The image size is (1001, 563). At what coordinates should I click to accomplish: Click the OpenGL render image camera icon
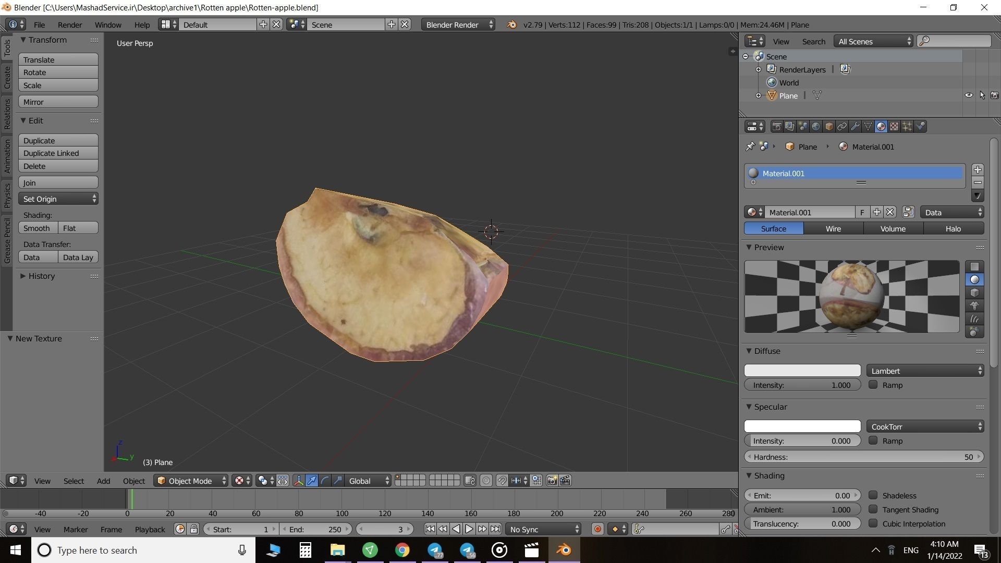[x=552, y=481]
